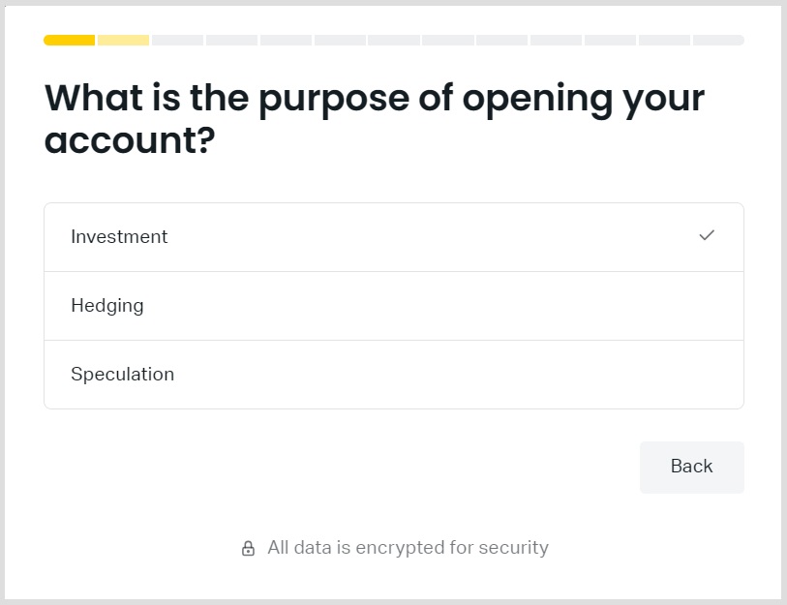Click the seventh middle progress segment
The image size is (787, 605).
point(394,40)
